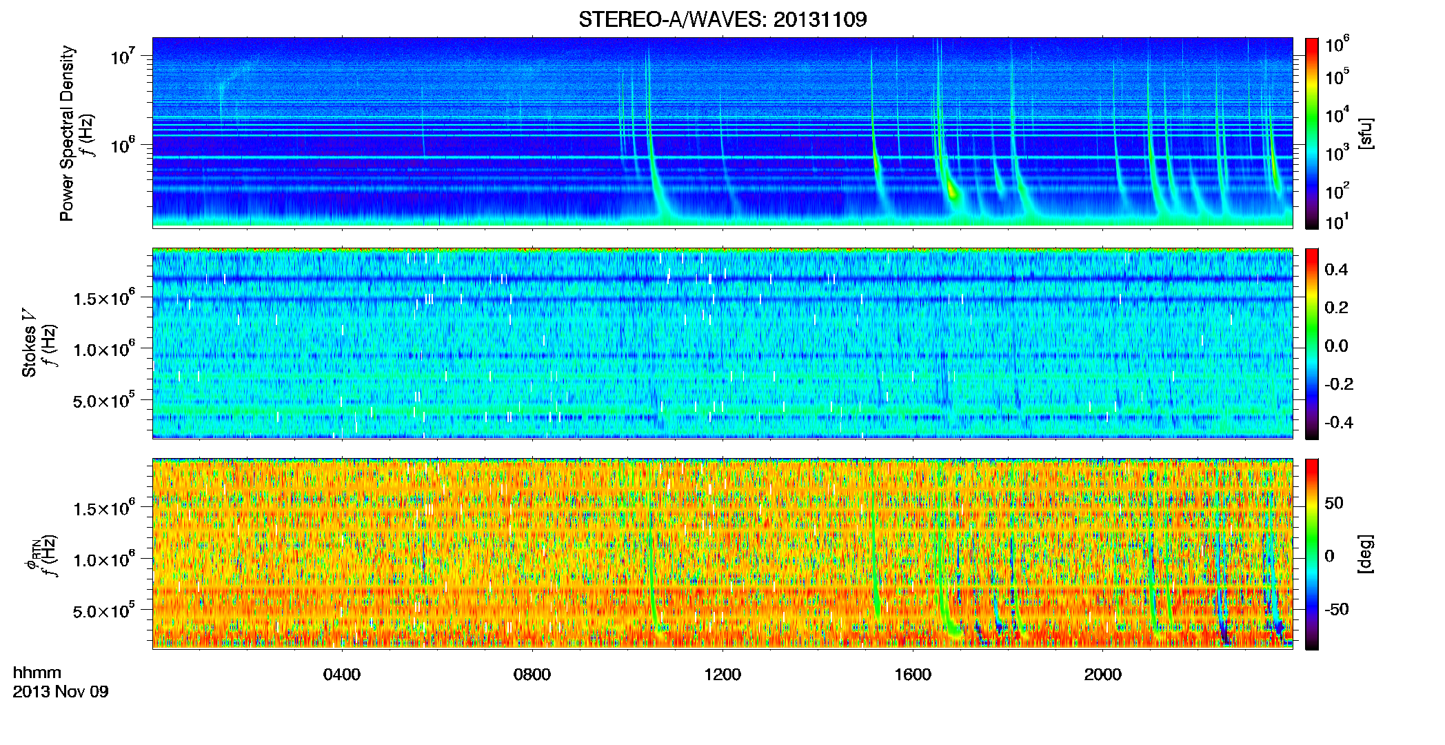This screenshot has height=745, width=1445.
Task: Click the Stokes V color bar
Action: tap(1312, 344)
